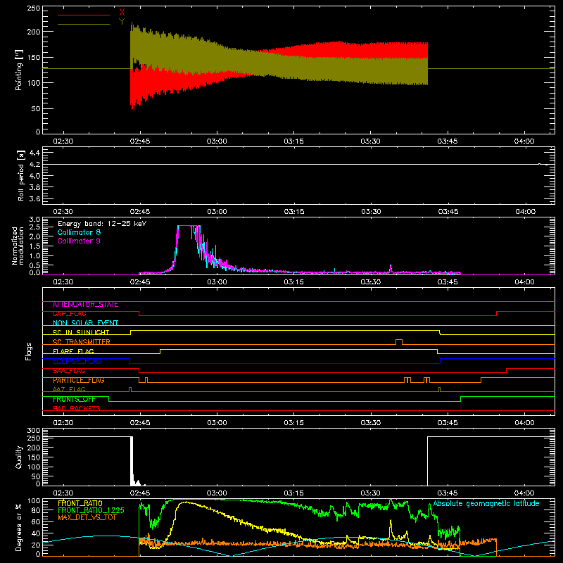Click the 'Flags' vertical axis title
This screenshot has height=563, width=563.
[x=28, y=352]
